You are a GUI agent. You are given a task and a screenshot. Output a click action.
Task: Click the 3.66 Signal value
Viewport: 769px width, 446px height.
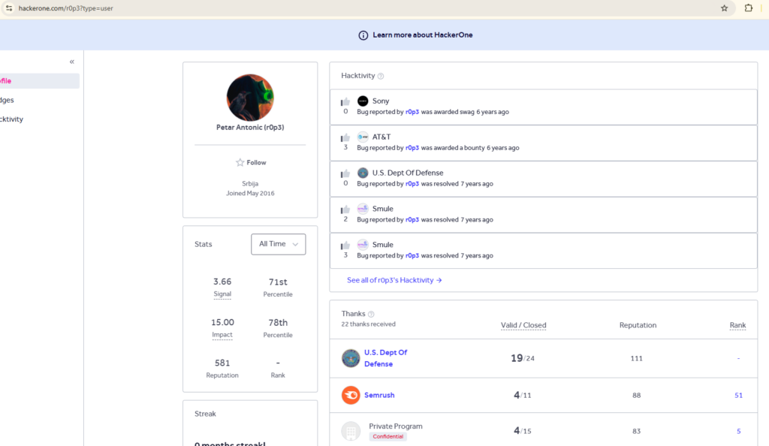coord(222,282)
